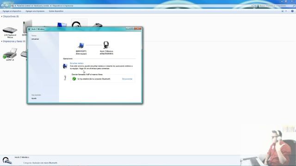
Task: Select the headset device icon in Dispositivos
Action: coord(76,24)
